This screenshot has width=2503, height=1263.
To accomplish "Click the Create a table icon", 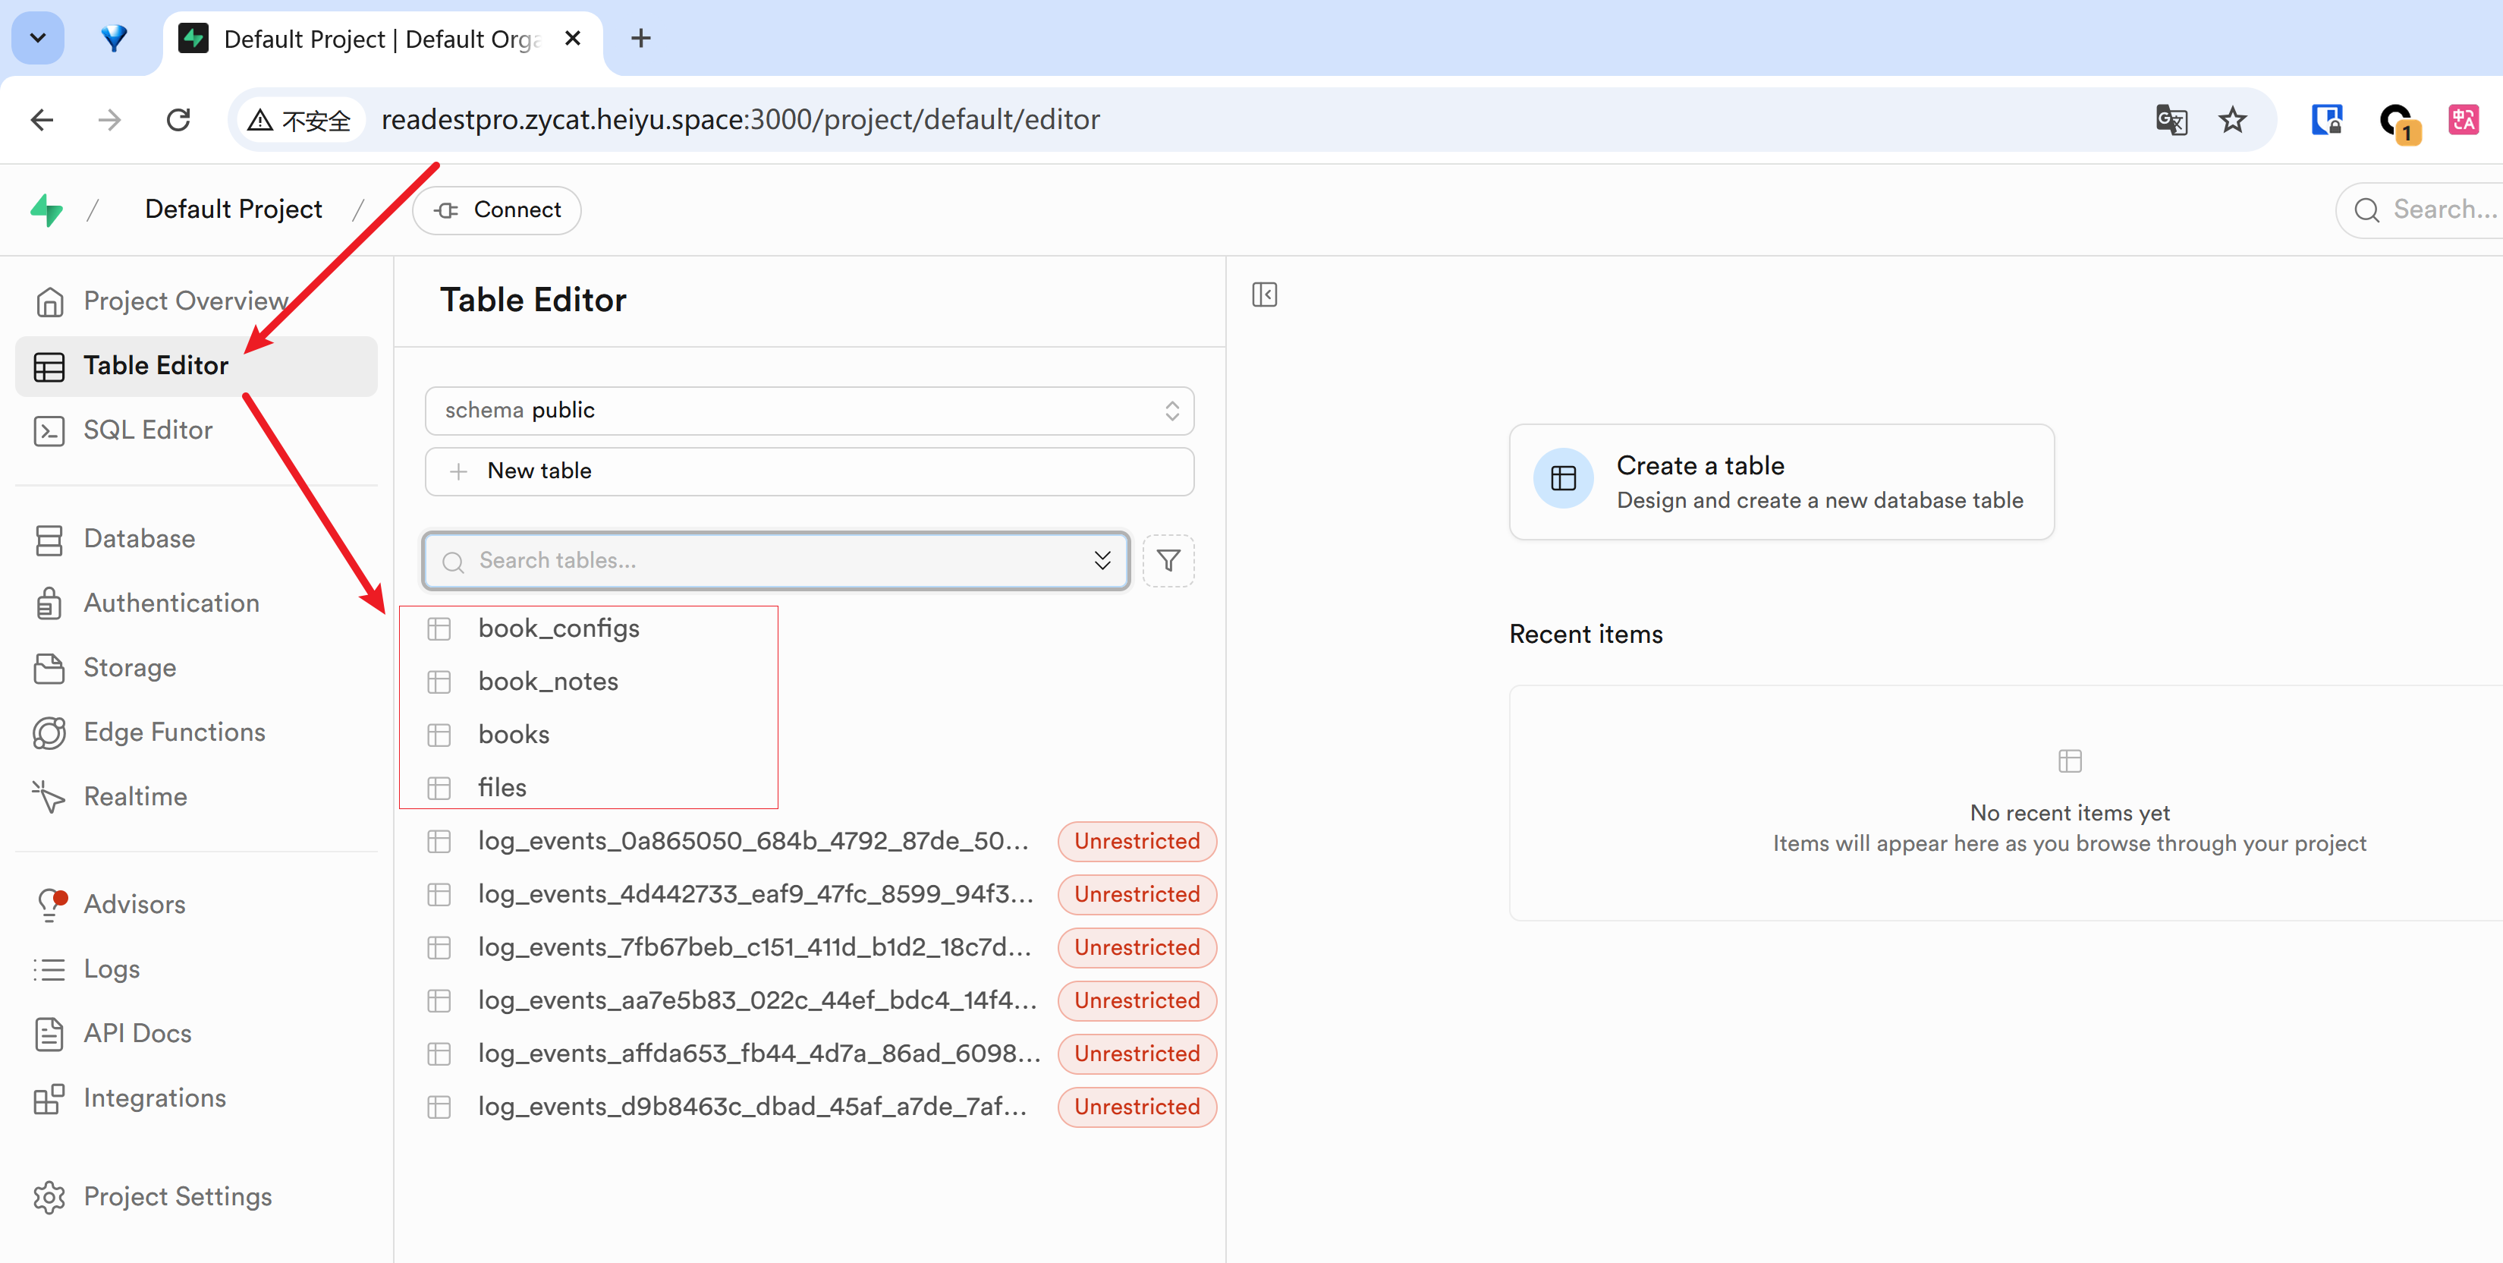I will coord(1564,478).
